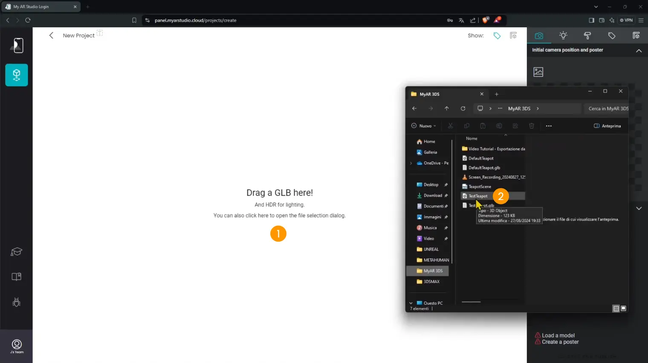Click the Load a model warning

[555, 335]
